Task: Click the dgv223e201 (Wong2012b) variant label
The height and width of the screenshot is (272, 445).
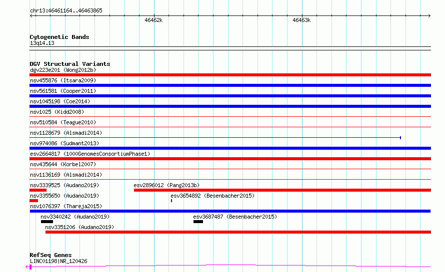Action: coord(63,70)
